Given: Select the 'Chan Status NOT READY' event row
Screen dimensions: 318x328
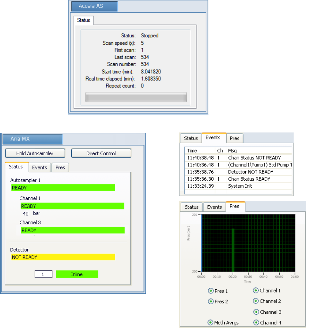Looking at the screenshot, I should click(238, 158).
